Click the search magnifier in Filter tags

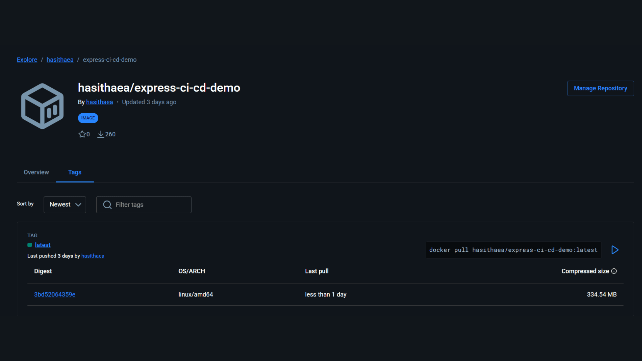click(107, 205)
